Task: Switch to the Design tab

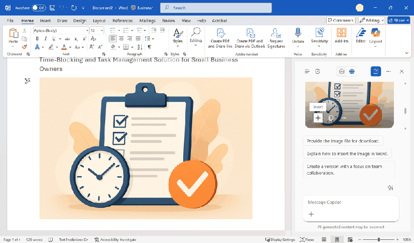Action: point(80,21)
